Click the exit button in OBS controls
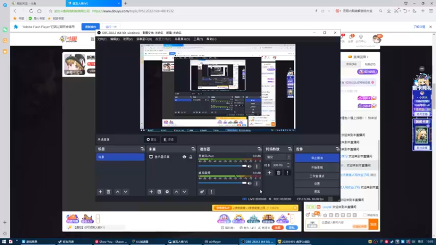The image size is (436, 245). click(x=317, y=192)
